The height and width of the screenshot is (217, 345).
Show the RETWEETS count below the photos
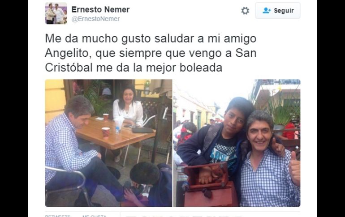point(58,216)
